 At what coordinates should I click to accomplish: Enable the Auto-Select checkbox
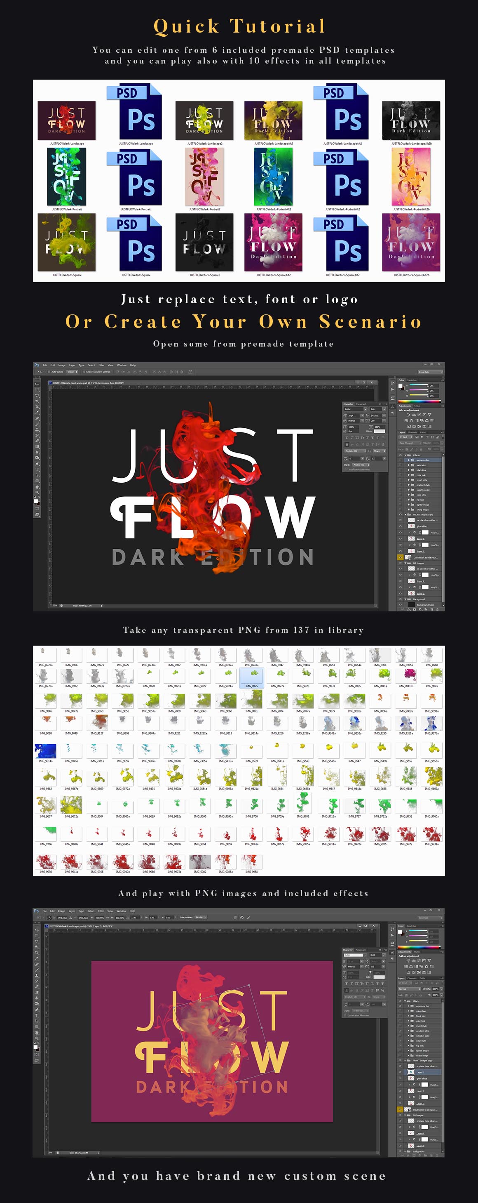pyautogui.click(x=49, y=372)
